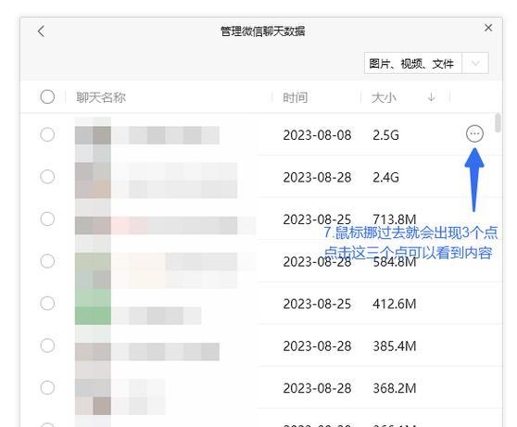Viewport: 517px width, 427px height.
Task: Toggle the select-all circle in the header
Action: pos(47,97)
